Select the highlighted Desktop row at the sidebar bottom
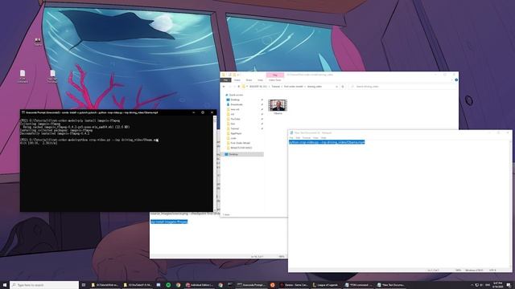Image resolution: width=515 pixels, height=289 pixels. click(x=243, y=154)
